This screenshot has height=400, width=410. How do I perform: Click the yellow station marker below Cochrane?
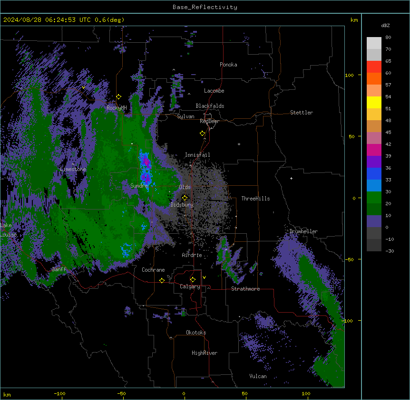tap(162, 280)
